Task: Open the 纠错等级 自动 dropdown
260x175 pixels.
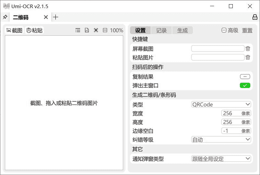Action: point(221,140)
